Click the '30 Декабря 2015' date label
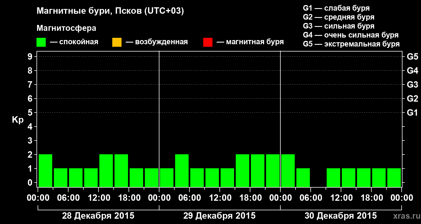The width and height of the screenshot is (421, 224). 341,216
